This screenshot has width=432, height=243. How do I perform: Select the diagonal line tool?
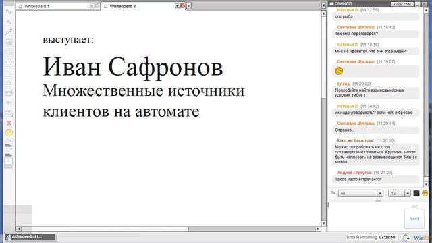pos(9,72)
